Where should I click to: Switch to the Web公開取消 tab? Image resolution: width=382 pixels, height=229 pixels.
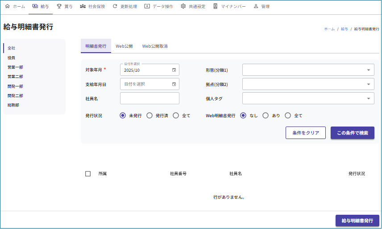[x=155, y=46]
